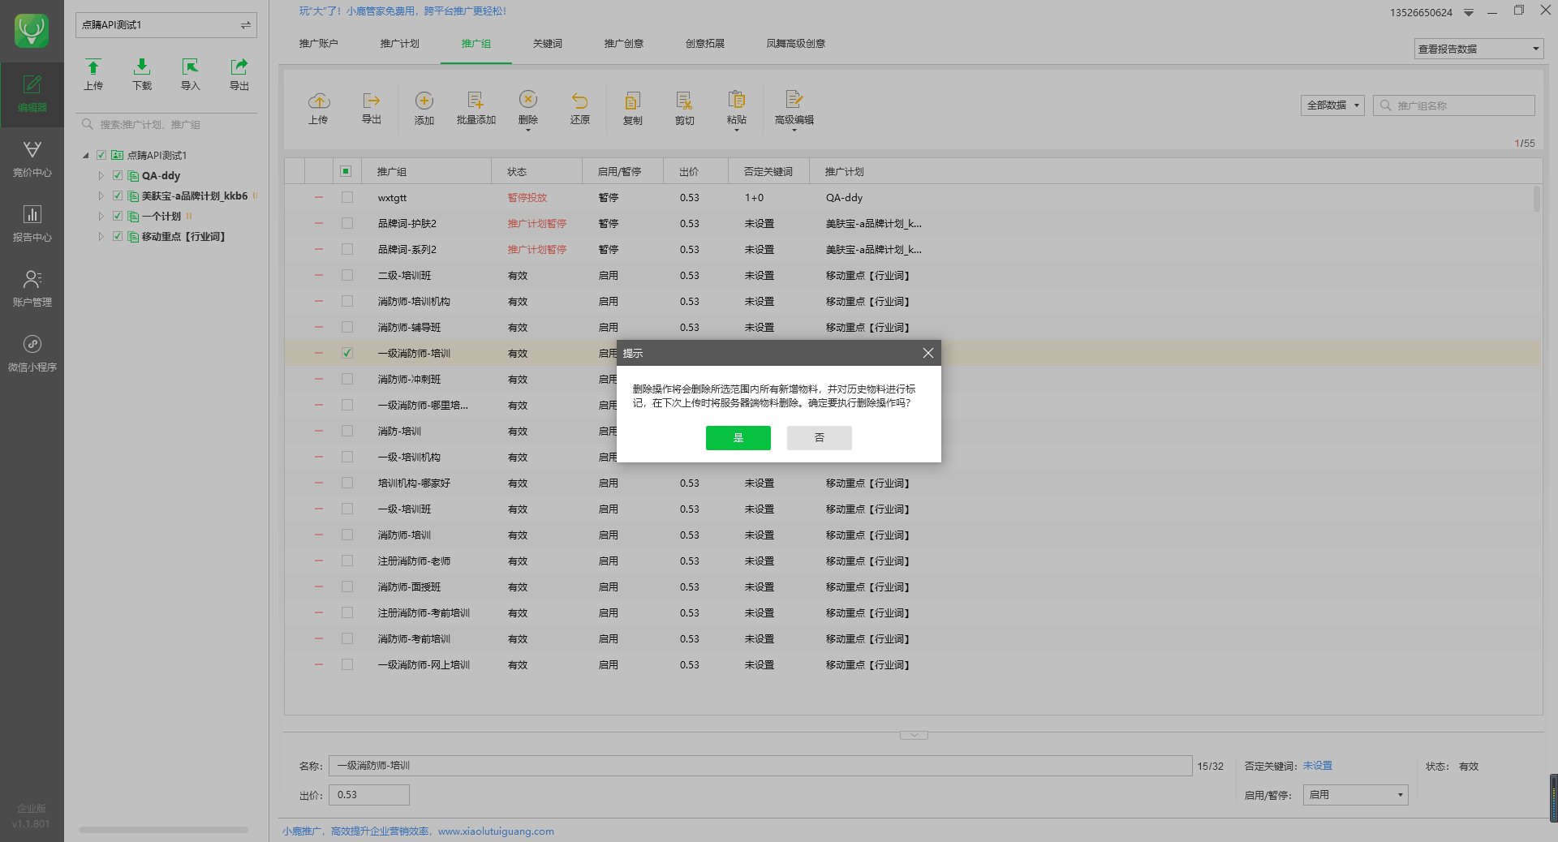Click the 高级编辑 advanced edit icon

[794, 100]
